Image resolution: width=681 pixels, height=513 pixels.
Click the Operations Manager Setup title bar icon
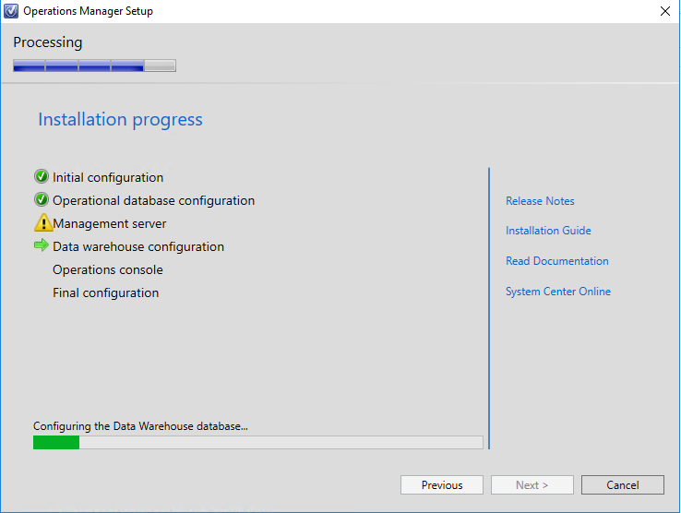11,11
